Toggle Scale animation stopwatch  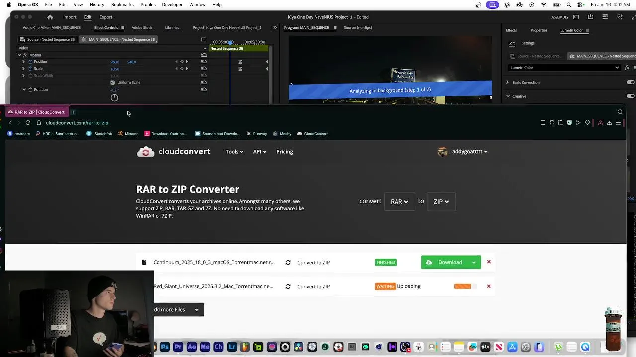pyautogui.click(x=30, y=69)
